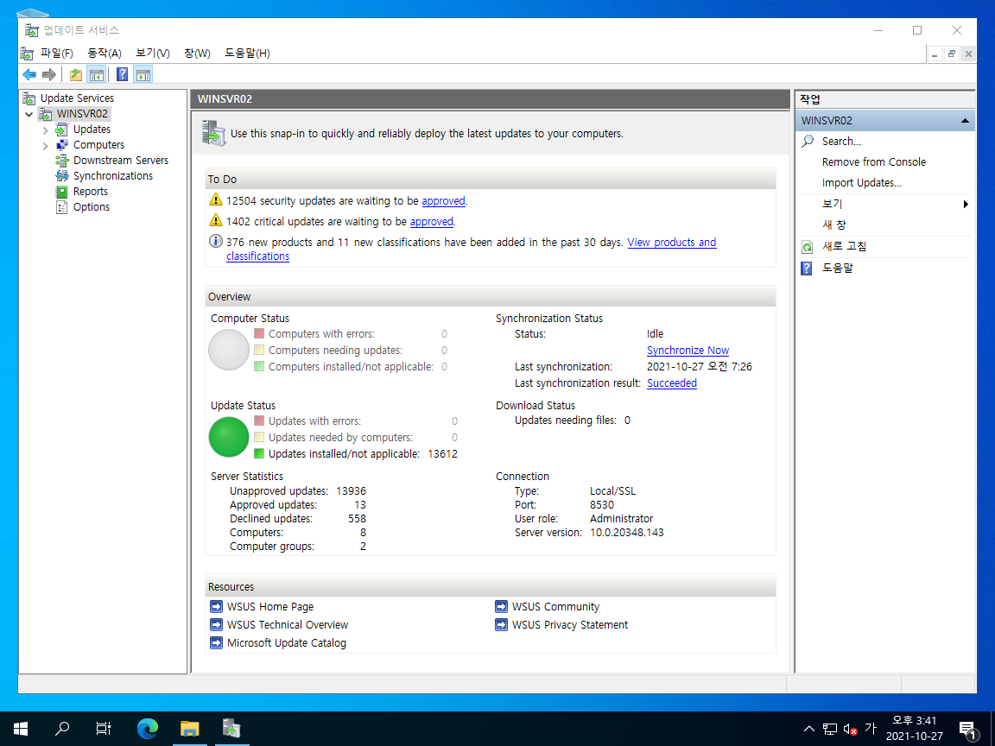This screenshot has width=995, height=746.
Task: Click the Microsoft Update Catalog arrow icon
Action: (217, 642)
